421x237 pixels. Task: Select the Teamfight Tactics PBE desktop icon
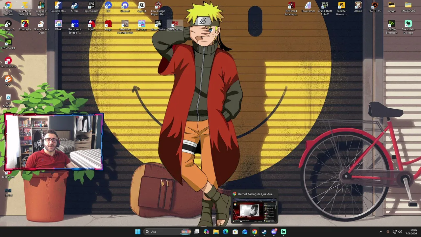click(x=25, y=9)
